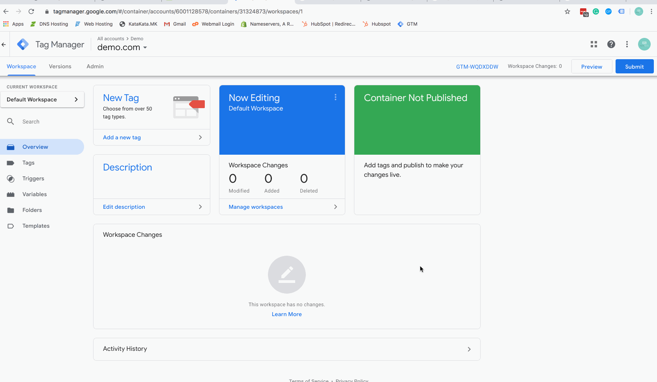Click the Preview button
This screenshot has width=657, height=382.
[x=591, y=67]
